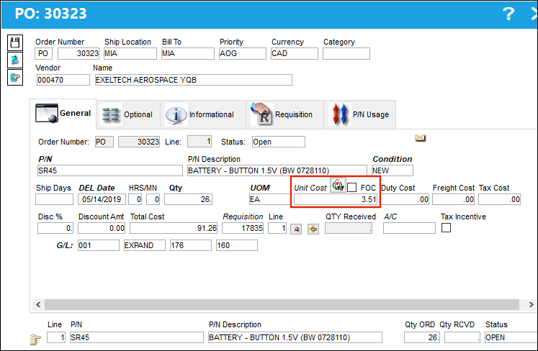Click the Currency field showing CAD
The height and width of the screenshot is (351, 538).
tap(295, 53)
